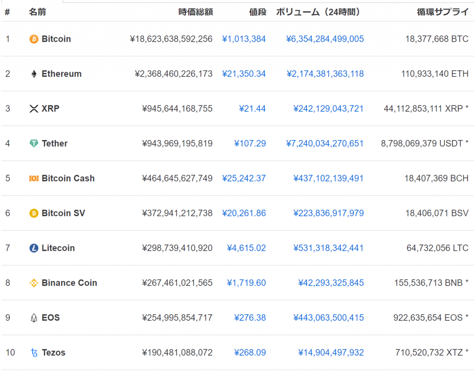Viewport: 474px width, 372px height.
Task: Click Tether volume ¥7,240,034,270,651
Action: tap(325, 143)
